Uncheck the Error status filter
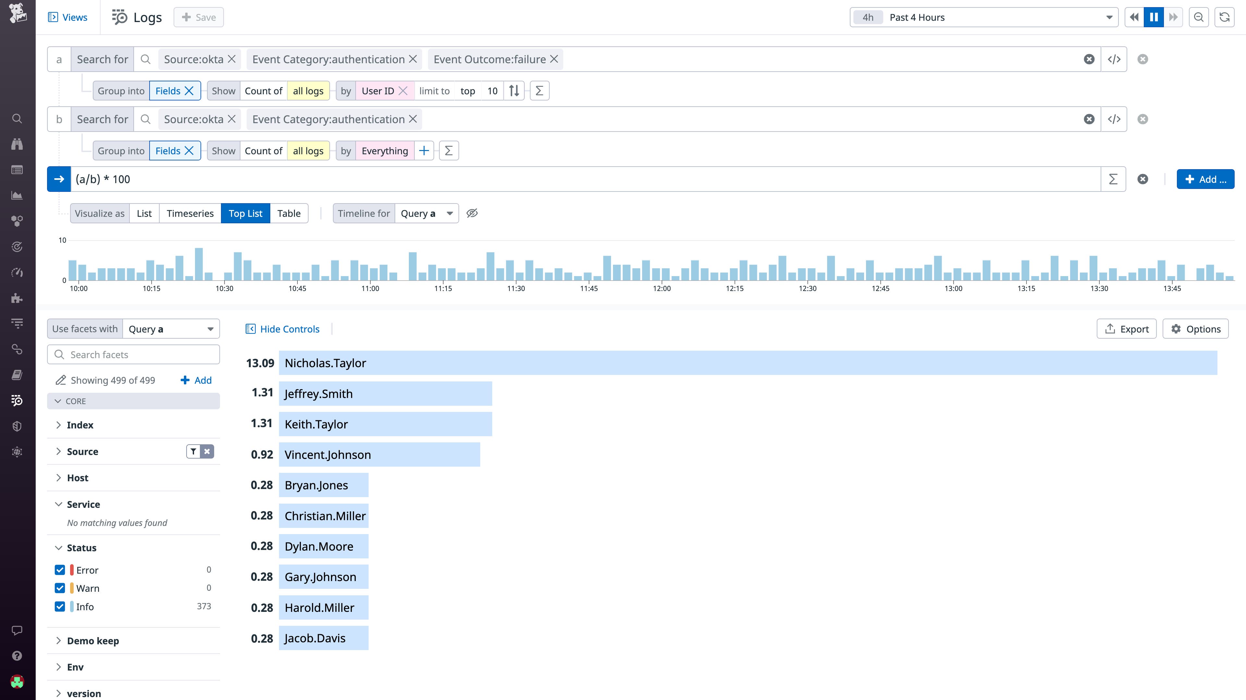Viewport: 1246px width, 700px height. (59, 570)
